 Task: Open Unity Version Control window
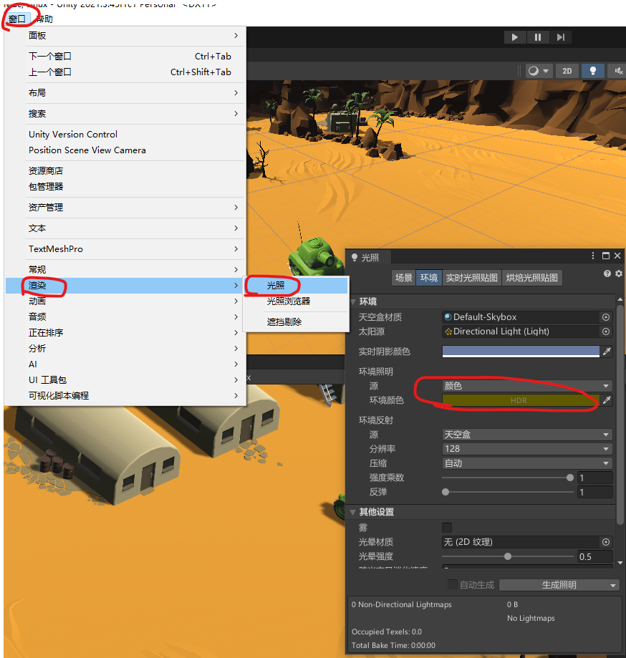125,135
